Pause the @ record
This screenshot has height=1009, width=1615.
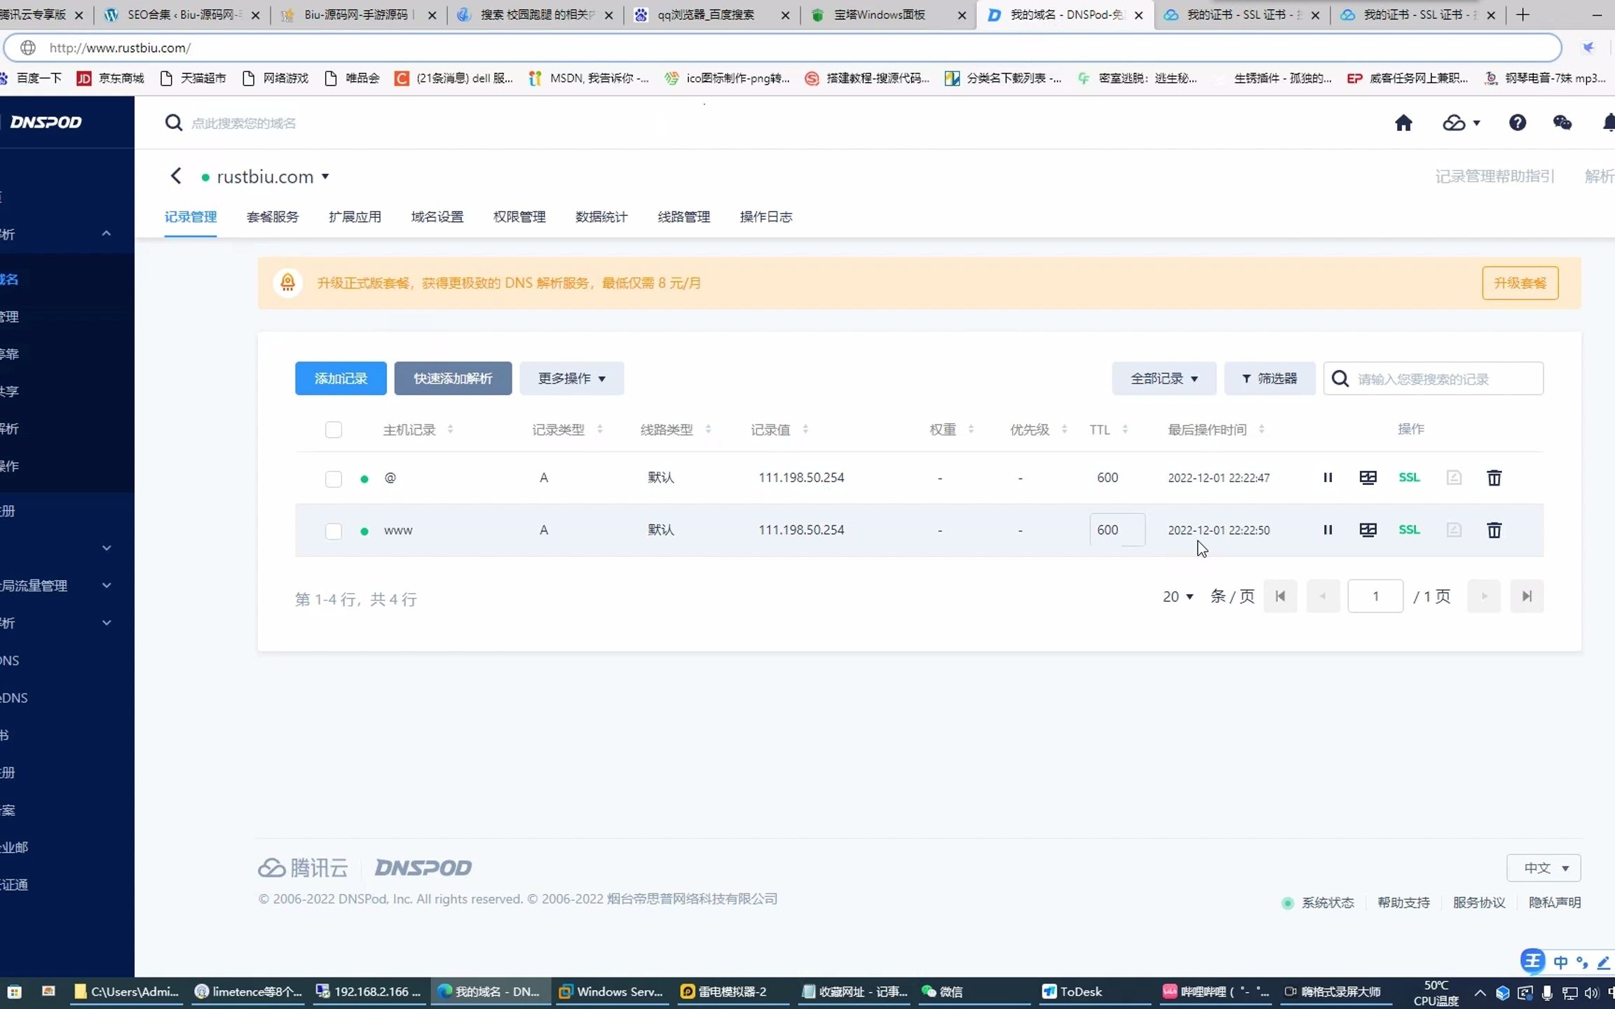pyautogui.click(x=1328, y=478)
